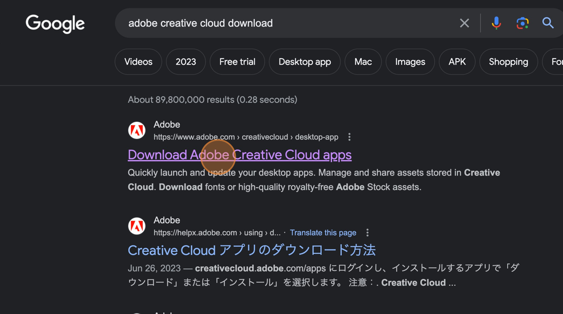The width and height of the screenshot is (563, 314).
Task: Open the Shopping filter options
Action: pos(508,62)
